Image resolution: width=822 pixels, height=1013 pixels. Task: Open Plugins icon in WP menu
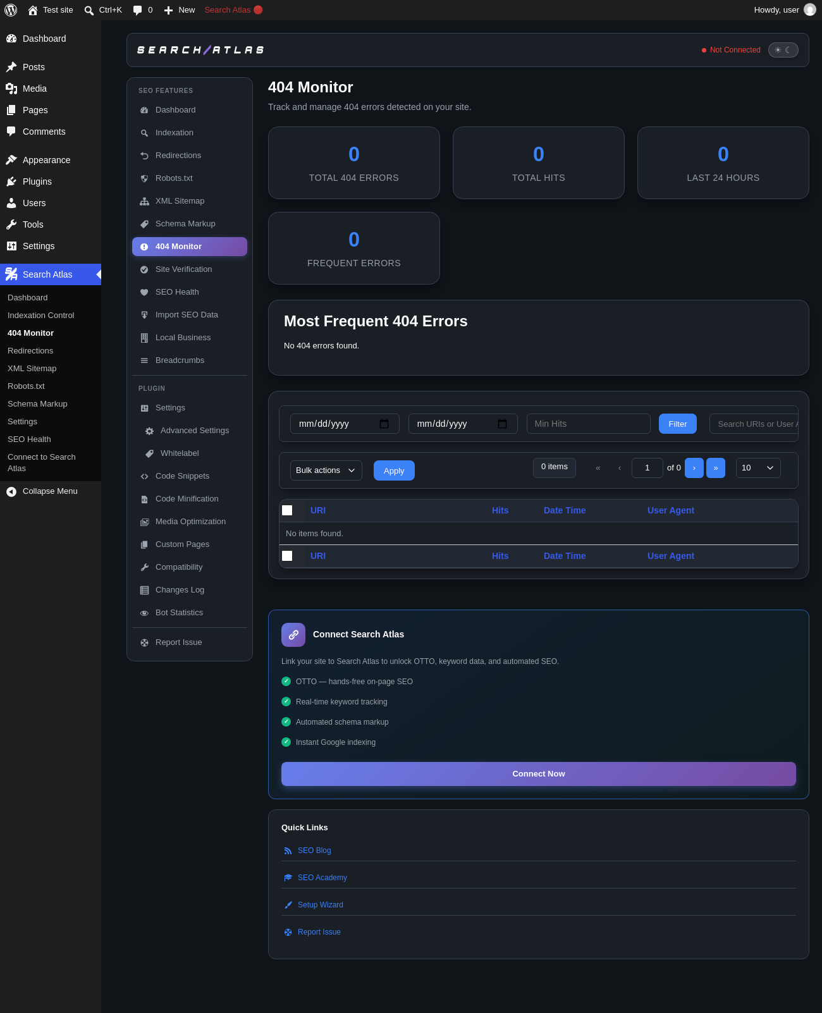point(11,181)
